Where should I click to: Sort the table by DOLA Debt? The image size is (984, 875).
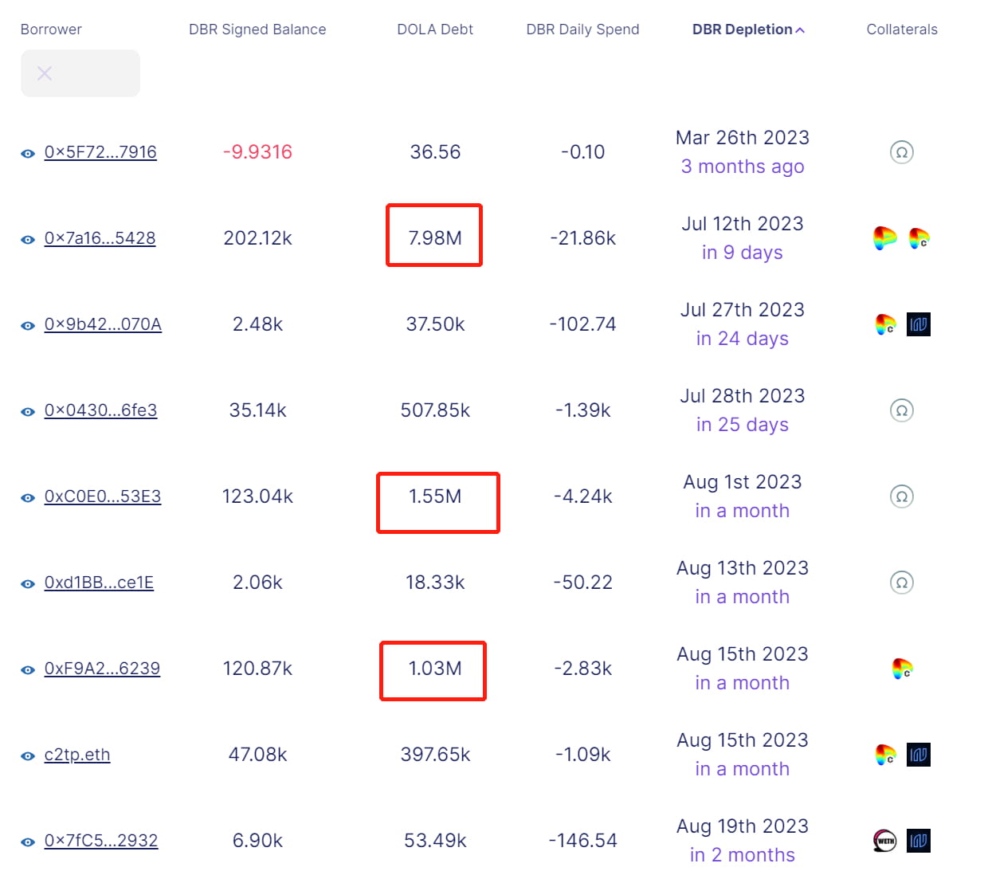[x=435, y=29]
